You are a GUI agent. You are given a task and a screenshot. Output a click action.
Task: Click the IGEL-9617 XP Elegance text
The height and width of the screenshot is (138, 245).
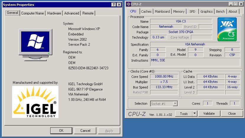[x=85, y=89]
